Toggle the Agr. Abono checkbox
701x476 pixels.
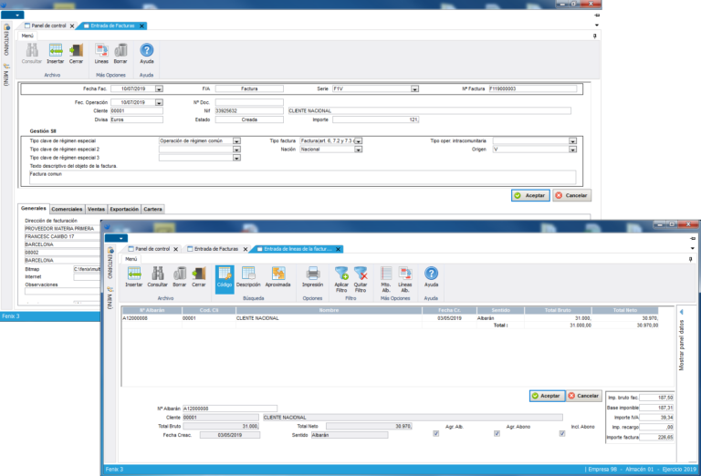point(497,433)
